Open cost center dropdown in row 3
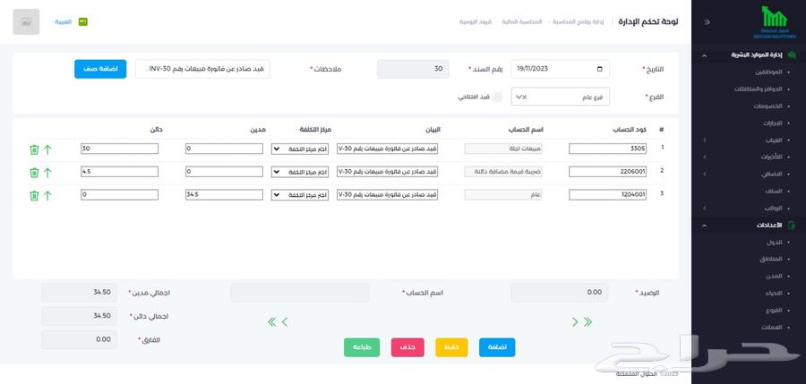Screen dimensions: 806x384 click(300, 195)
